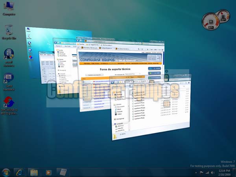The width and height of the screenshot is (236, 177).
Task: Click the search box in the front Explorer window
Action: pyautogui.click(x=179, y=79)
